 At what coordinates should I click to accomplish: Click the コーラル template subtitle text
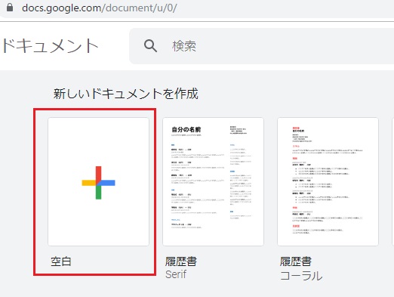pyautogui.click(x=301, y=276)
